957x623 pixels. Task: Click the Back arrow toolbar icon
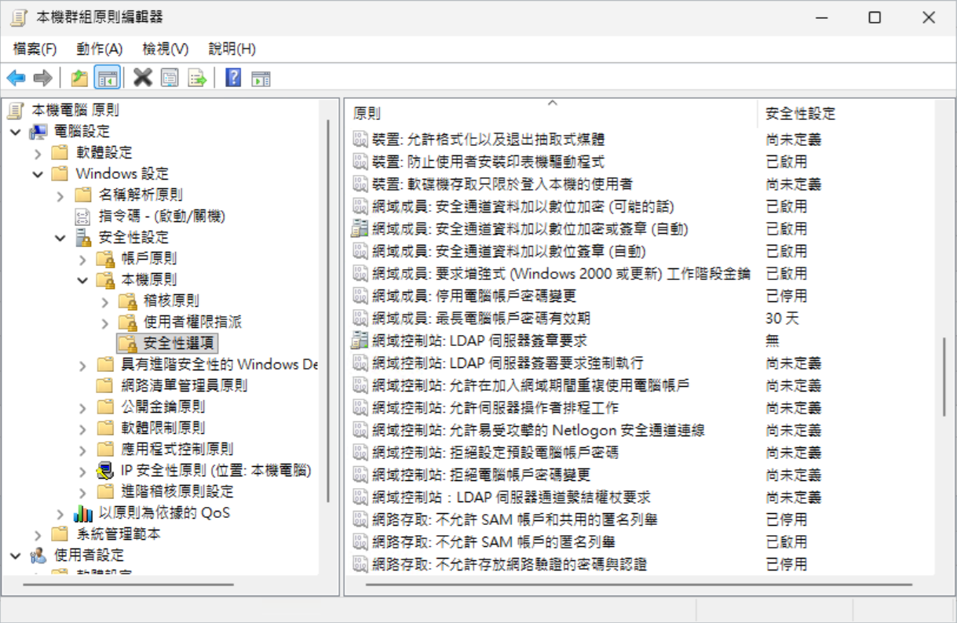(x=16, y=78)
